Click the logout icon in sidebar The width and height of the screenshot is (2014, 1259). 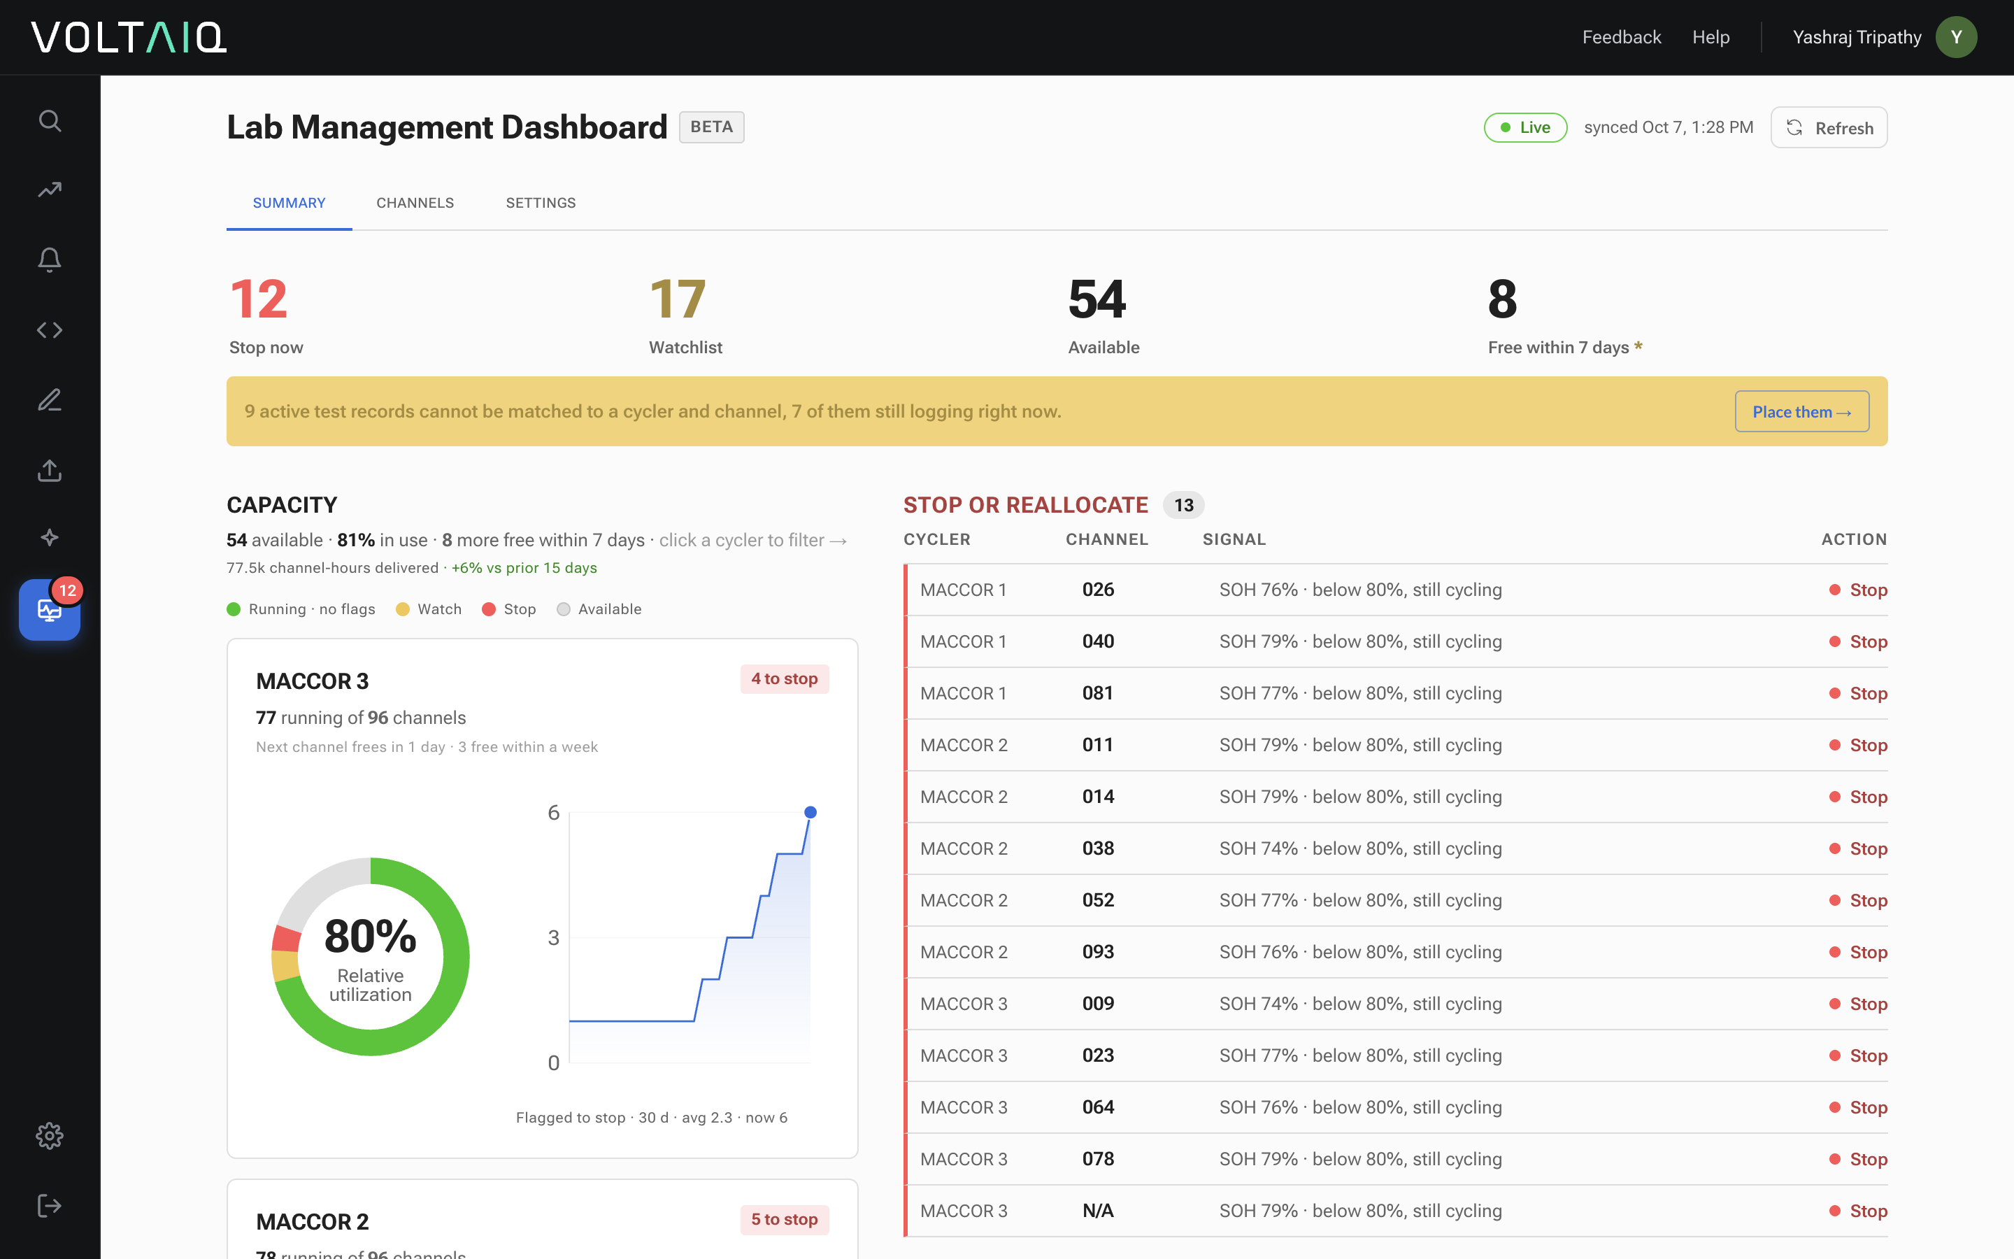click(50, 1206)
